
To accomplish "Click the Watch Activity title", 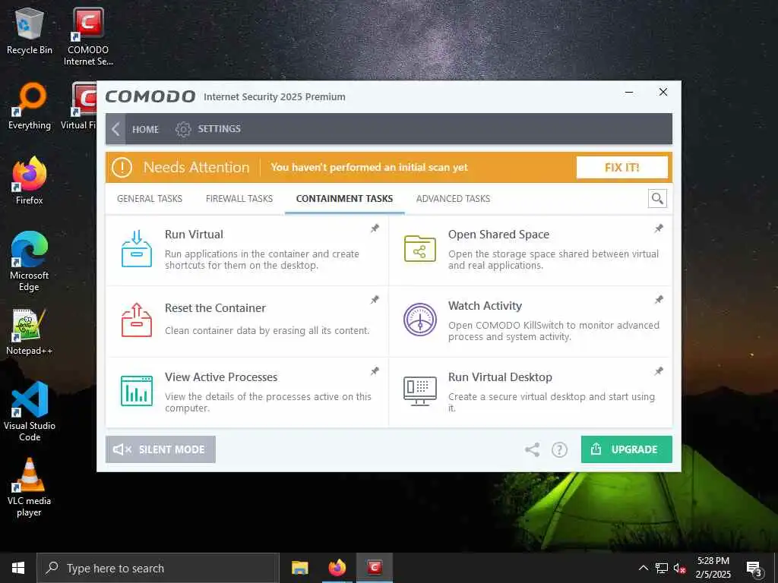I will pyautogui.click(x=485, y=306).
